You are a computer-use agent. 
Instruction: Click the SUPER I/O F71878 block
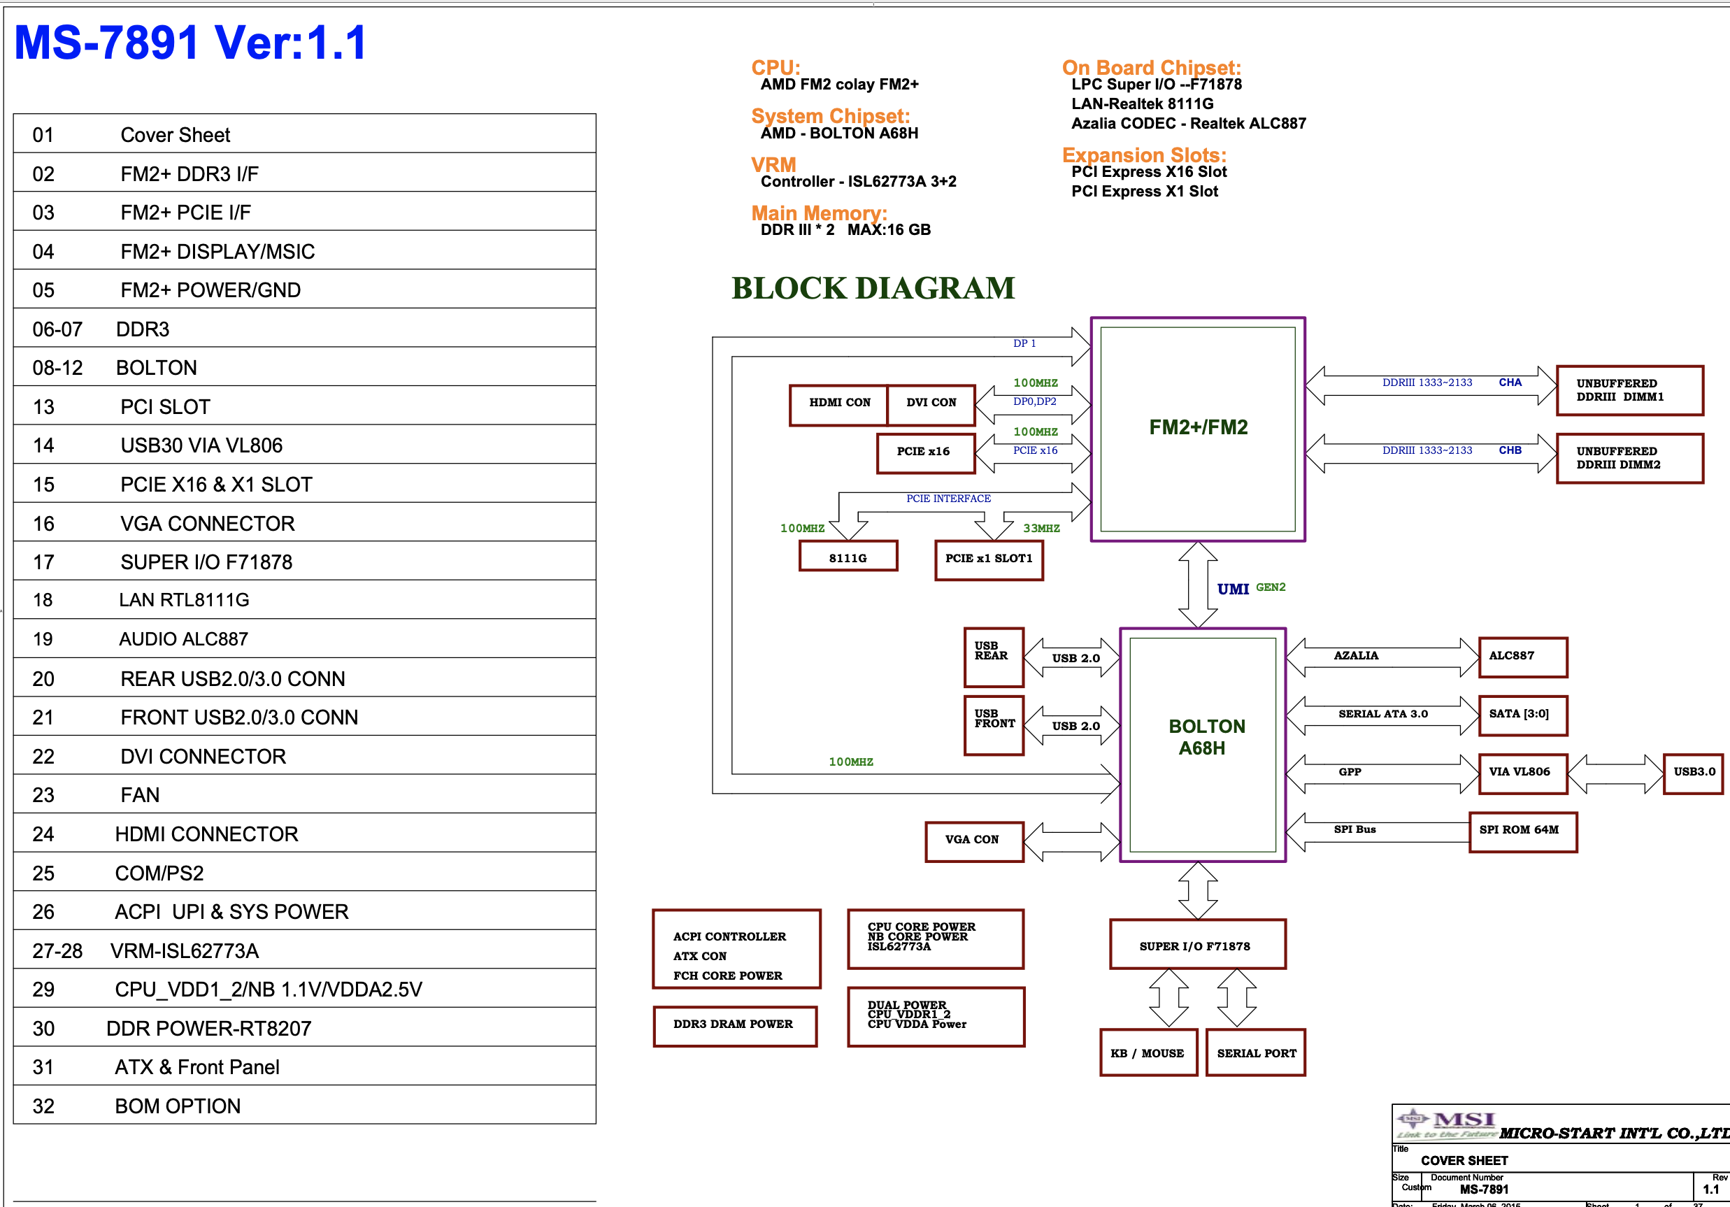point(1197,944)
